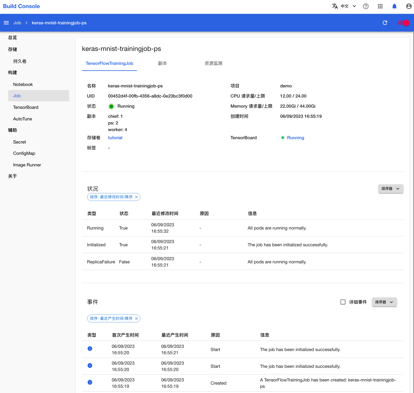Click the Initialized condition row
The width and height of the screenshot is (414, 393).
(x=243, y=245)
